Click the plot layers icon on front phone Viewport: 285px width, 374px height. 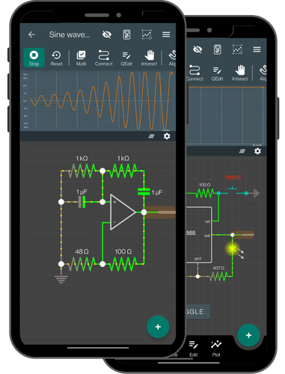[152, 136]
